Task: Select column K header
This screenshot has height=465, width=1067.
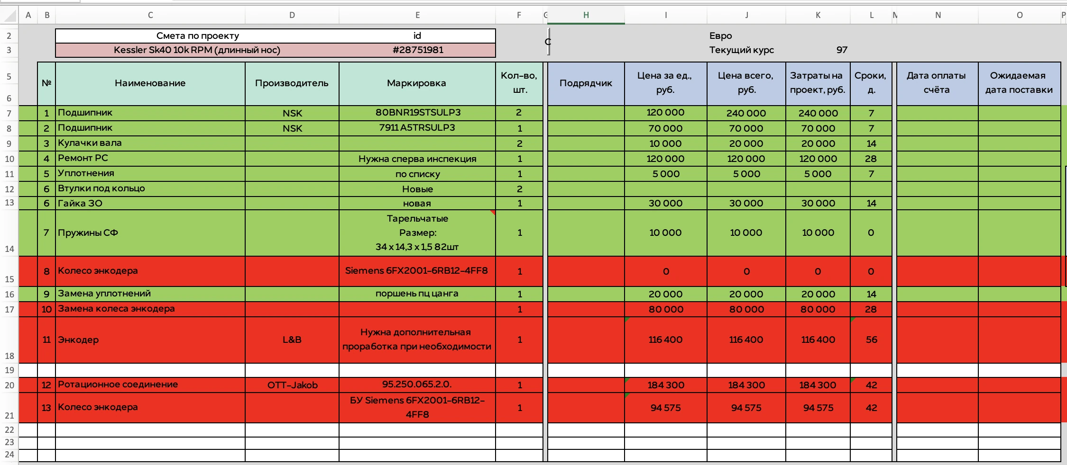Action: click(x=818, y=15)
